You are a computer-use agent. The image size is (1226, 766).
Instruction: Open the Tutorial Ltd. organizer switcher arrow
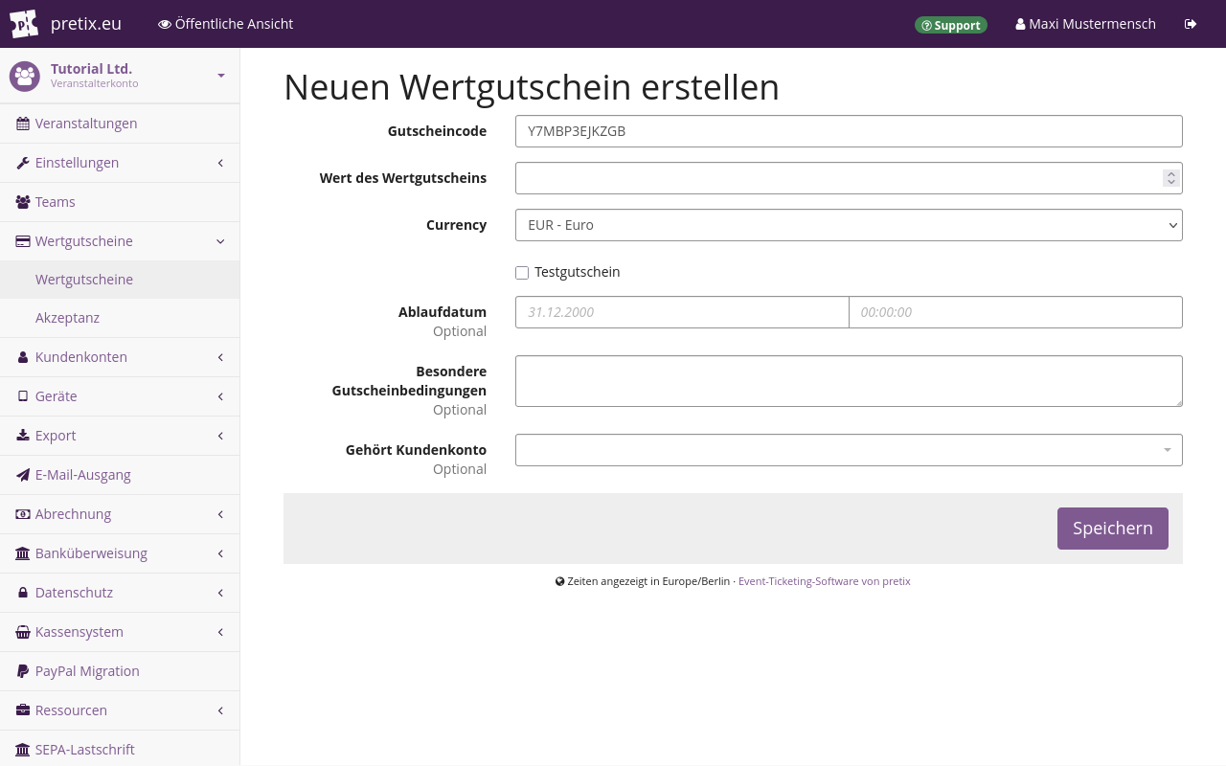pyautogui.click(x=221, y=76)
